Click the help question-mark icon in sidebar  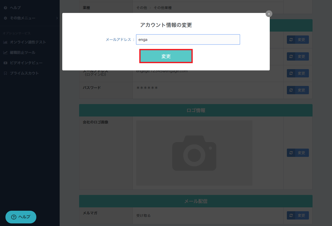click(5, 8)
